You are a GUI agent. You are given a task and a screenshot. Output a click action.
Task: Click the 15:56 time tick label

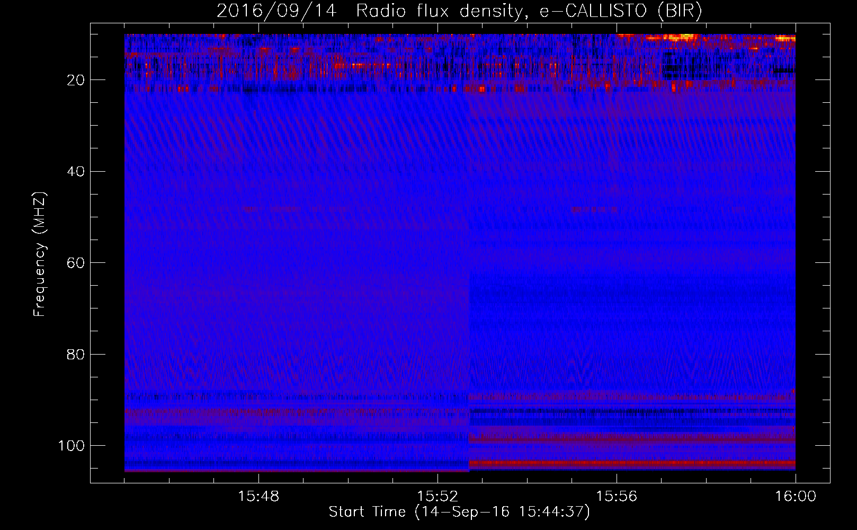617,497
